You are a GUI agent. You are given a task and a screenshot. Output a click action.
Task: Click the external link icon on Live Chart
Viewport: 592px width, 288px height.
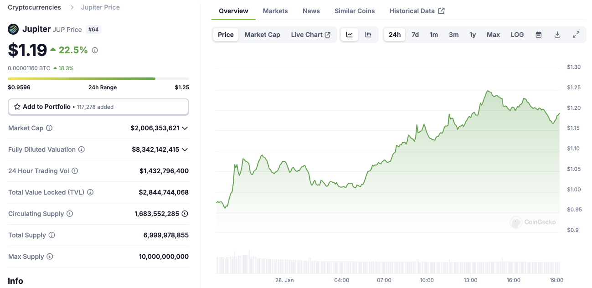pyautogui.click(x=328, y=35)
